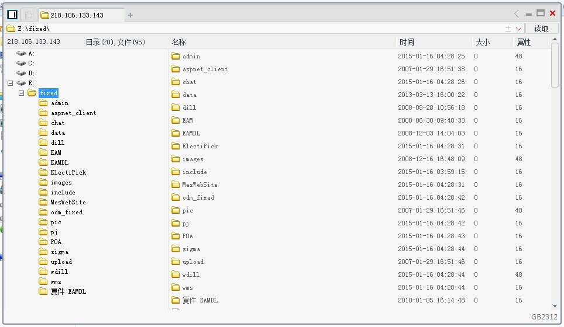
Task: Select drive D: in the tree
Action: coord(26,73)
